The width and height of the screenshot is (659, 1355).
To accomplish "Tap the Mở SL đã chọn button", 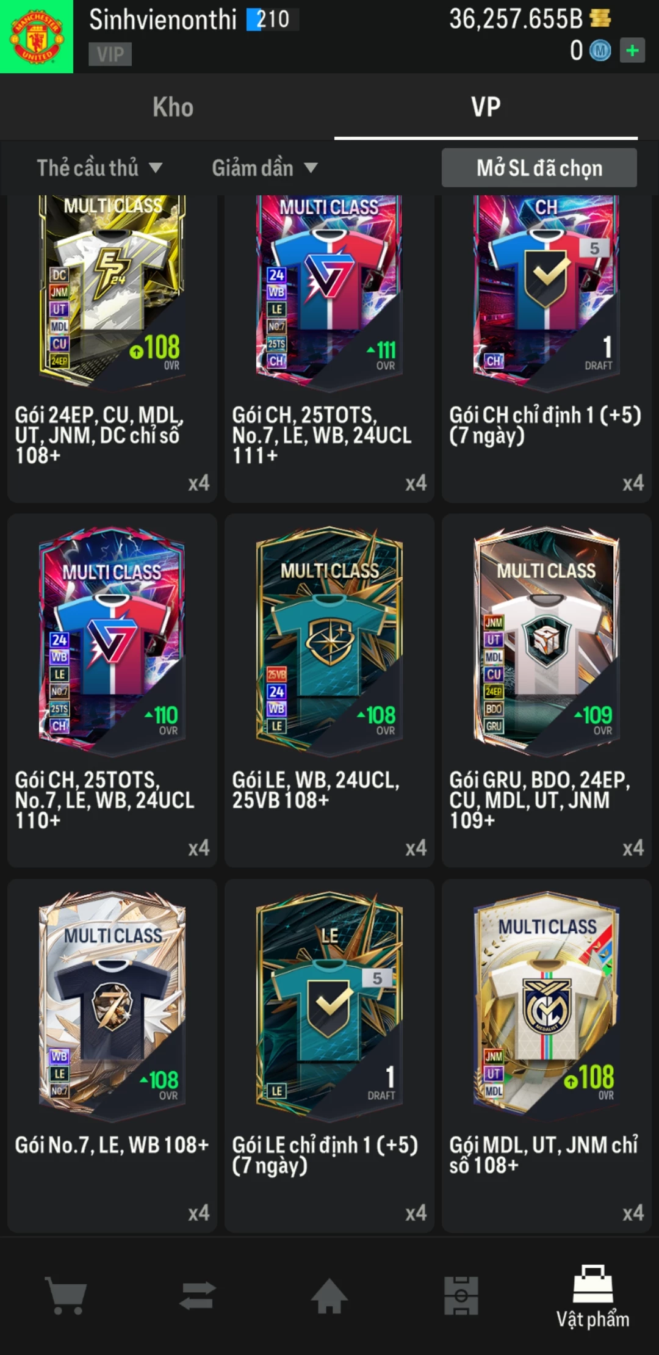I will (x=539, y=168).
